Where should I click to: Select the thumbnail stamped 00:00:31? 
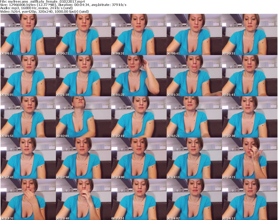139,34
